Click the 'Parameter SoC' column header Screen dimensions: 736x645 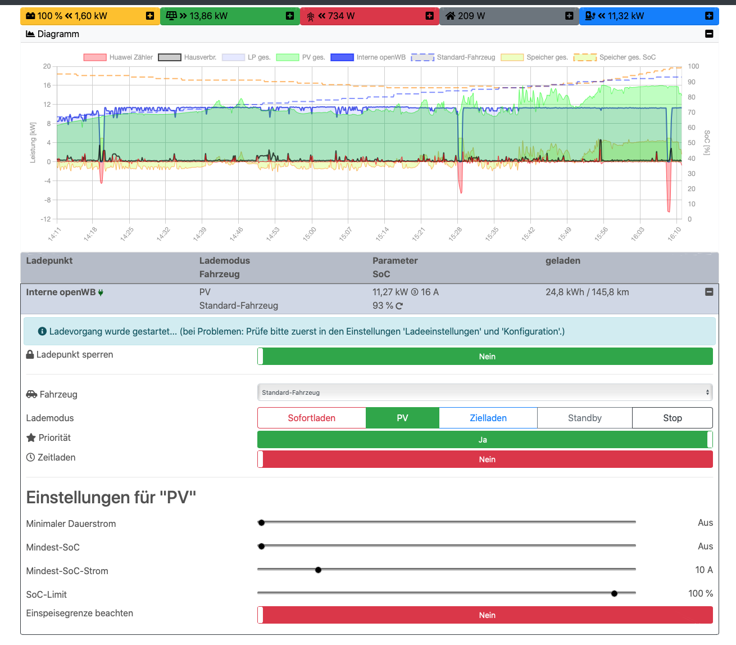coord(395,267)
